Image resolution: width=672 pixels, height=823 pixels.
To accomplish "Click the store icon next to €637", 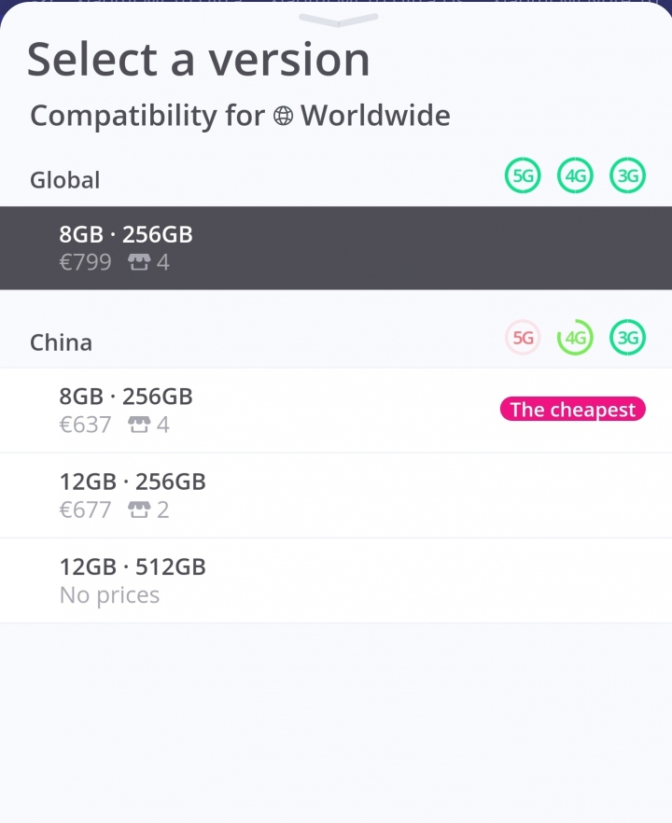I will (x=139, y=424).
